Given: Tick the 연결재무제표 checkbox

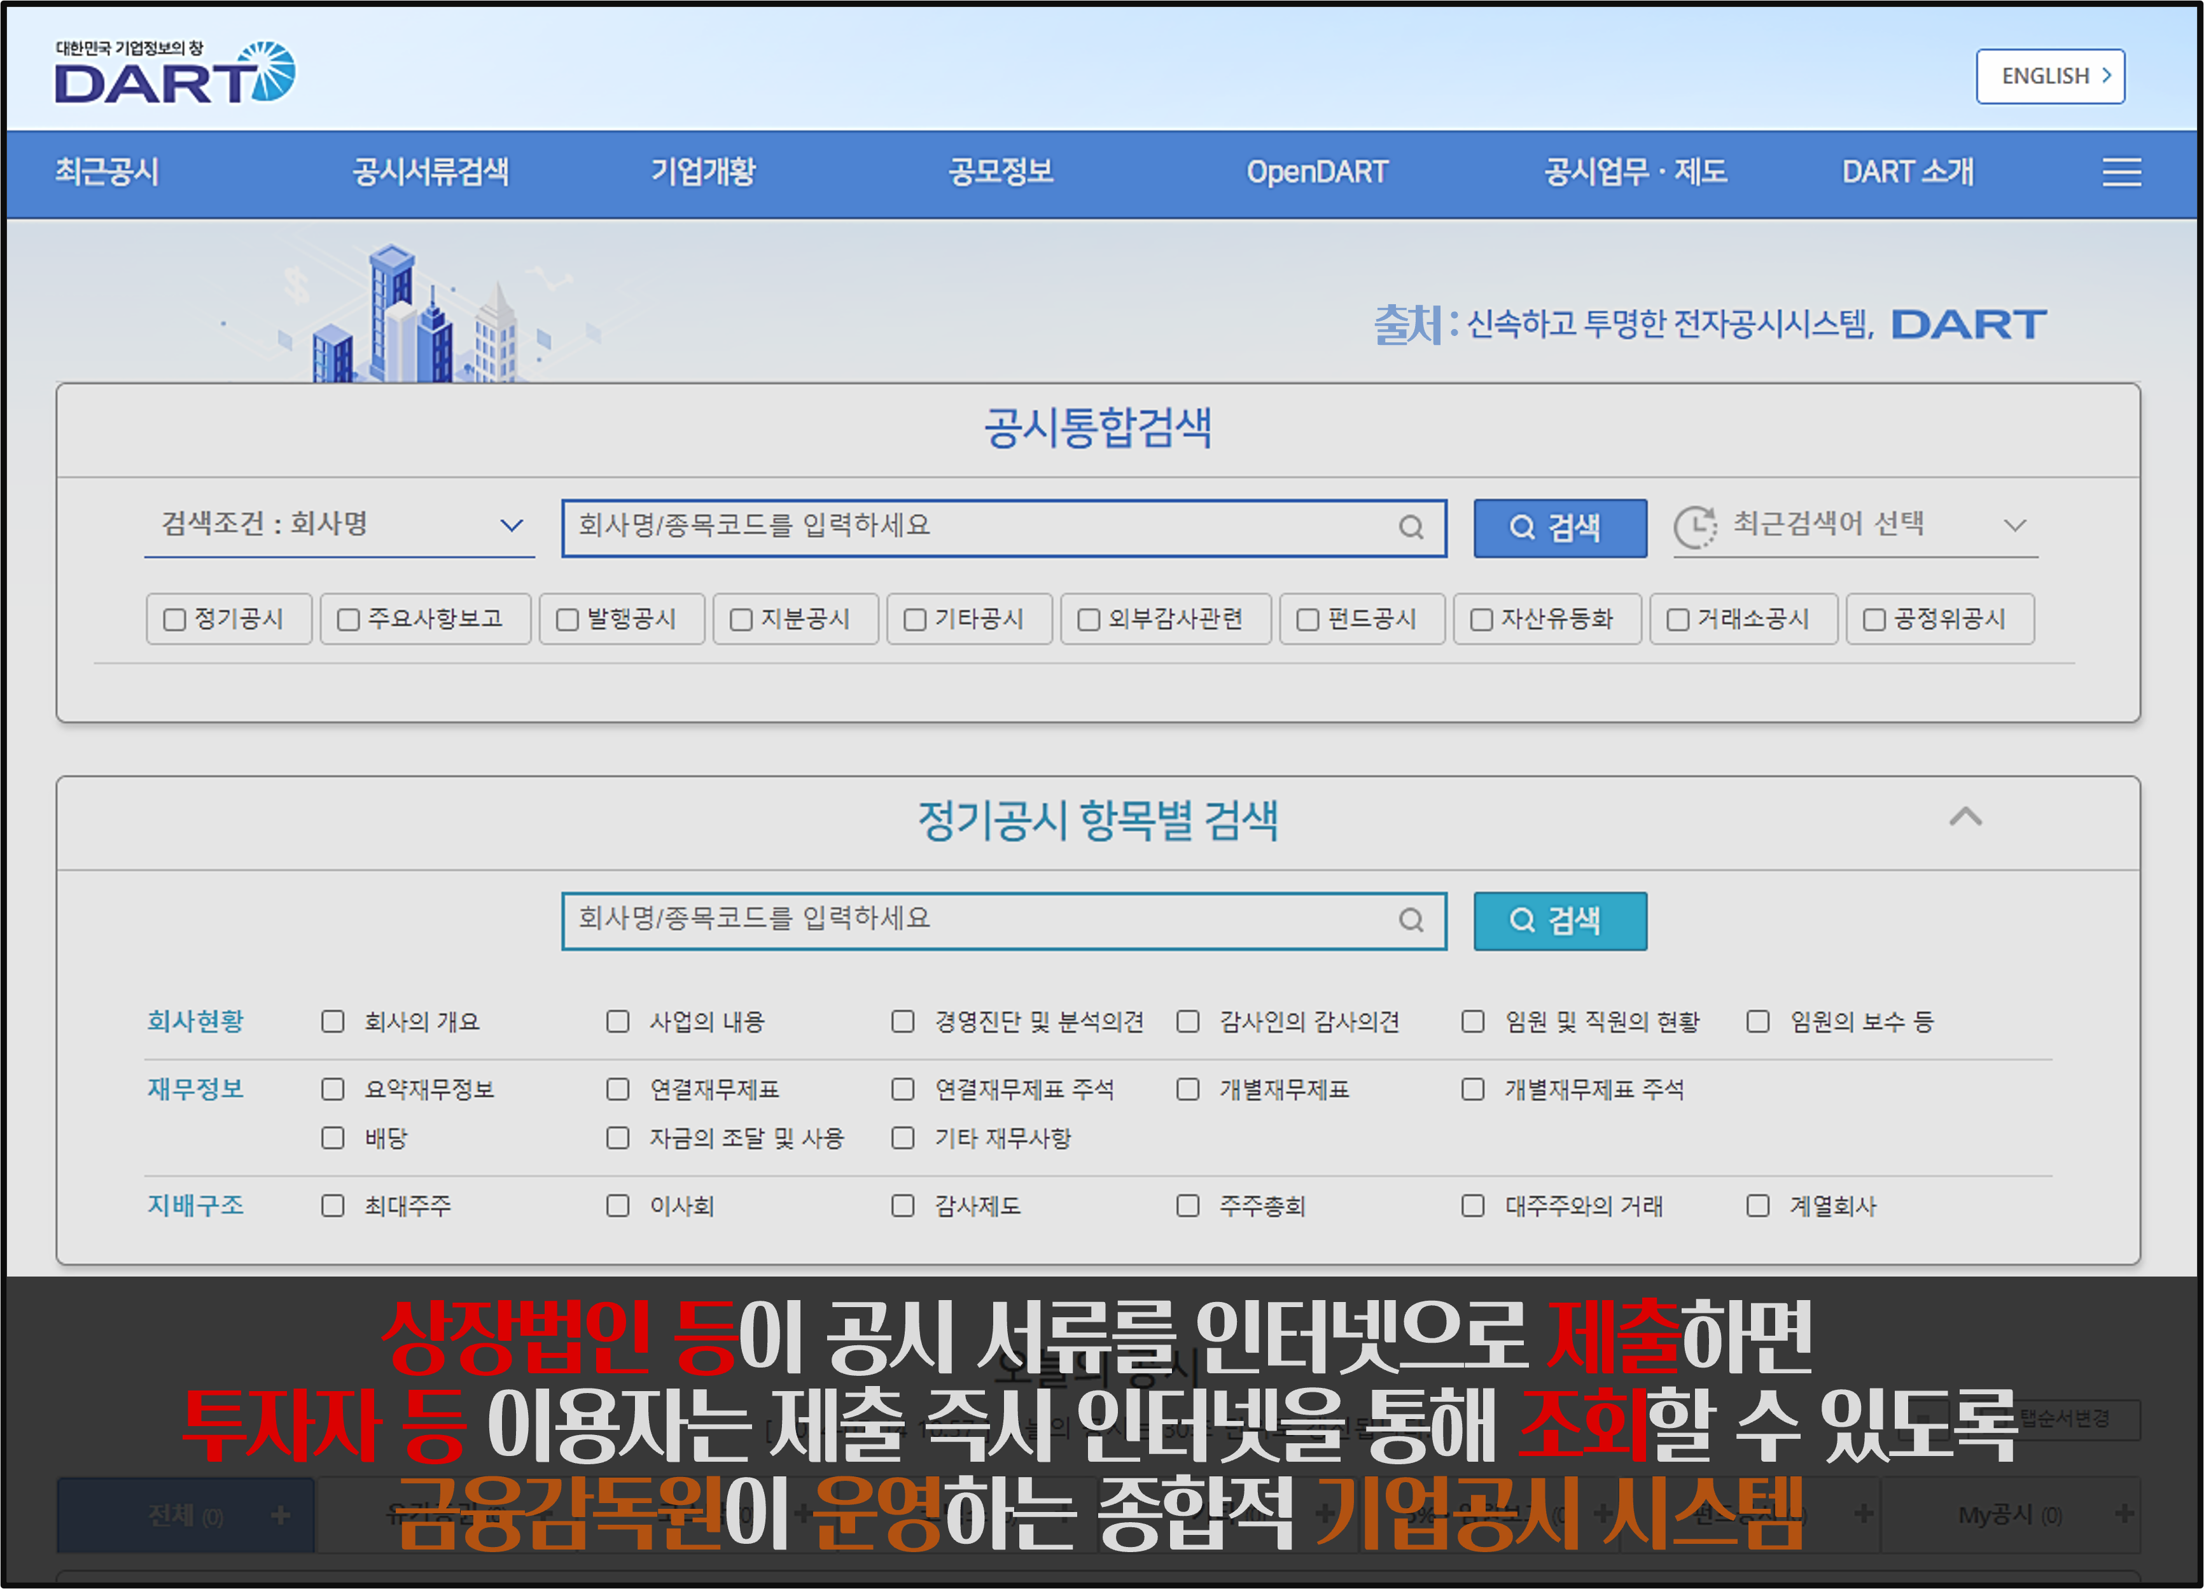Looking at the screenshot, I should coord(618,1088).
